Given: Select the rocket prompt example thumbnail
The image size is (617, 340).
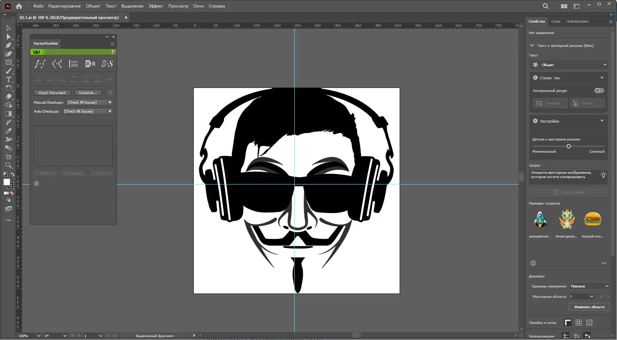Looking at the screenshot, I should [x=540, y=220].
